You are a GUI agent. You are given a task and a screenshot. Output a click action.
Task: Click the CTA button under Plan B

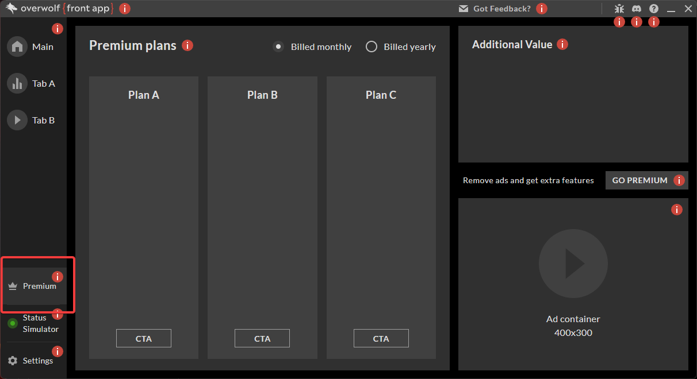262,338
